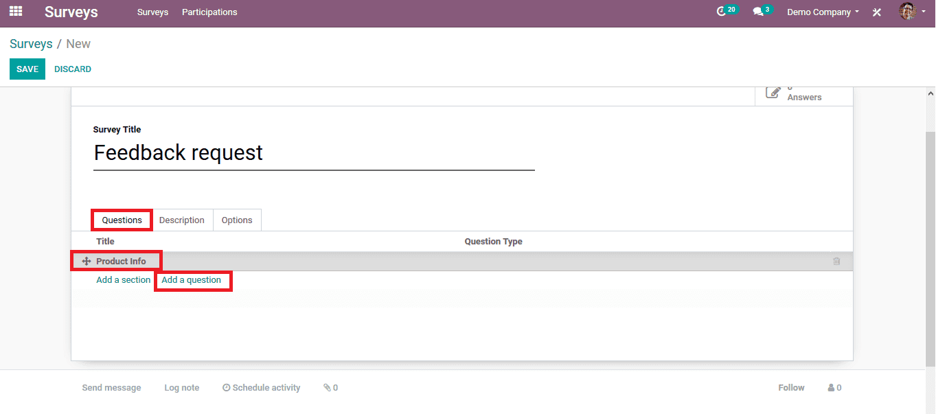Delete the Product Info section row
Viewport: 936px width, 414px height.
836,262
